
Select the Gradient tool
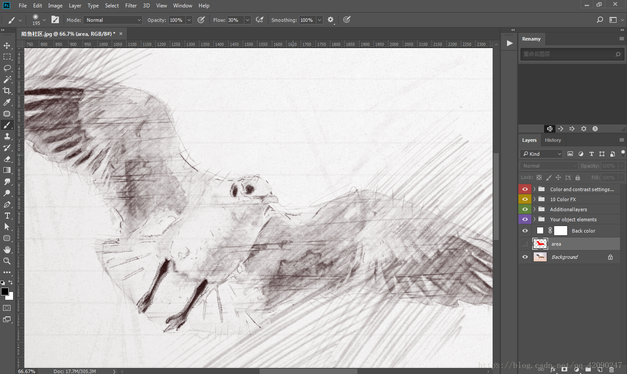(x=7, y=170)
